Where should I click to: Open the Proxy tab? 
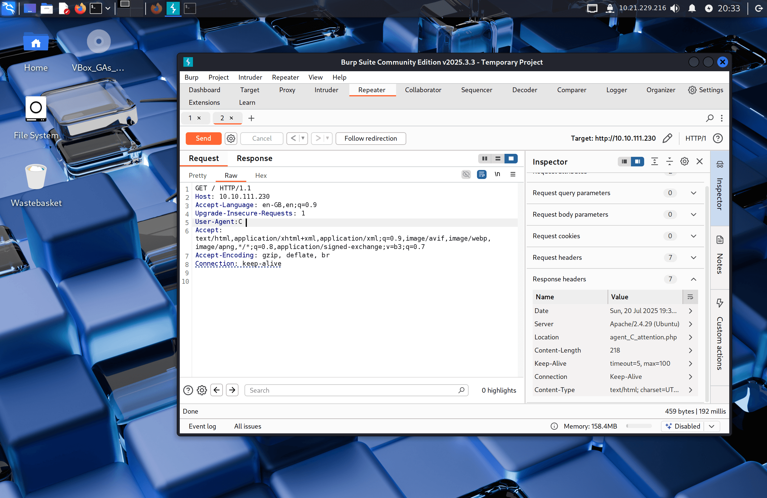[x=287, y=90]
